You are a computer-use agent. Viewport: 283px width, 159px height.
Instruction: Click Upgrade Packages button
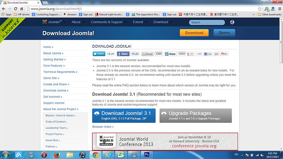(196, 116)
